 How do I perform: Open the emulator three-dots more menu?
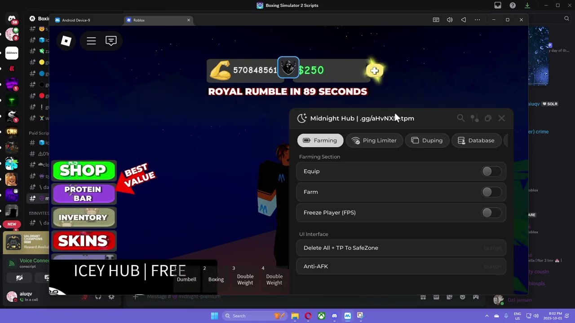pyautogui.click(x=477, y=20)
